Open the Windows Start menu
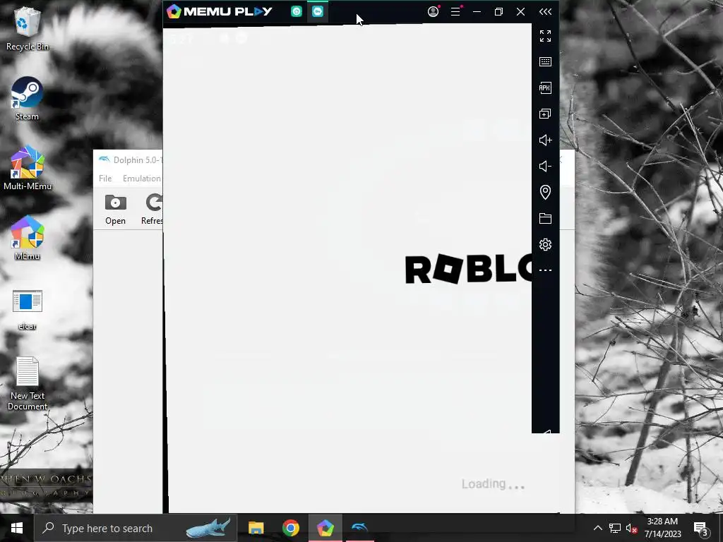The image size is (723, 542). pos(17,528)
